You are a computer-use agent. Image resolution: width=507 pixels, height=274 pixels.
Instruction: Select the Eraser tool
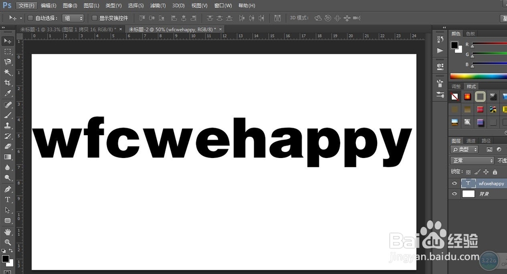8,146
